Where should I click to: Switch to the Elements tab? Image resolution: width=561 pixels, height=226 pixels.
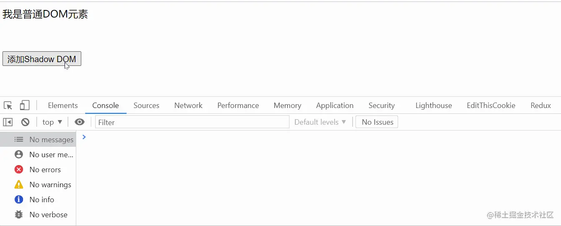click(x=63, y=105)
